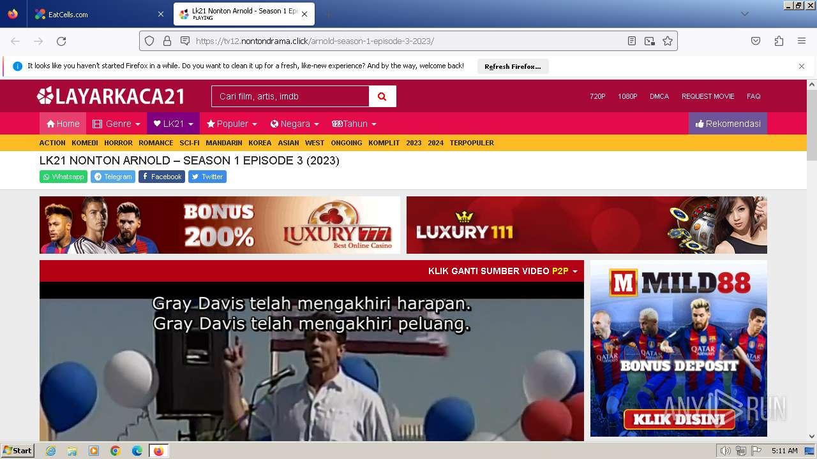Expand the LK21 dropdown menu
The image size is (817, 459).
click(173, 124)
